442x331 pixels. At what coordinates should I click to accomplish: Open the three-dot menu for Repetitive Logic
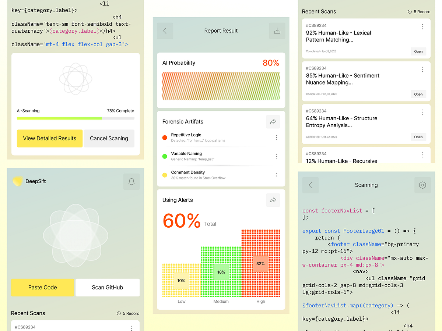click(277, 138)
